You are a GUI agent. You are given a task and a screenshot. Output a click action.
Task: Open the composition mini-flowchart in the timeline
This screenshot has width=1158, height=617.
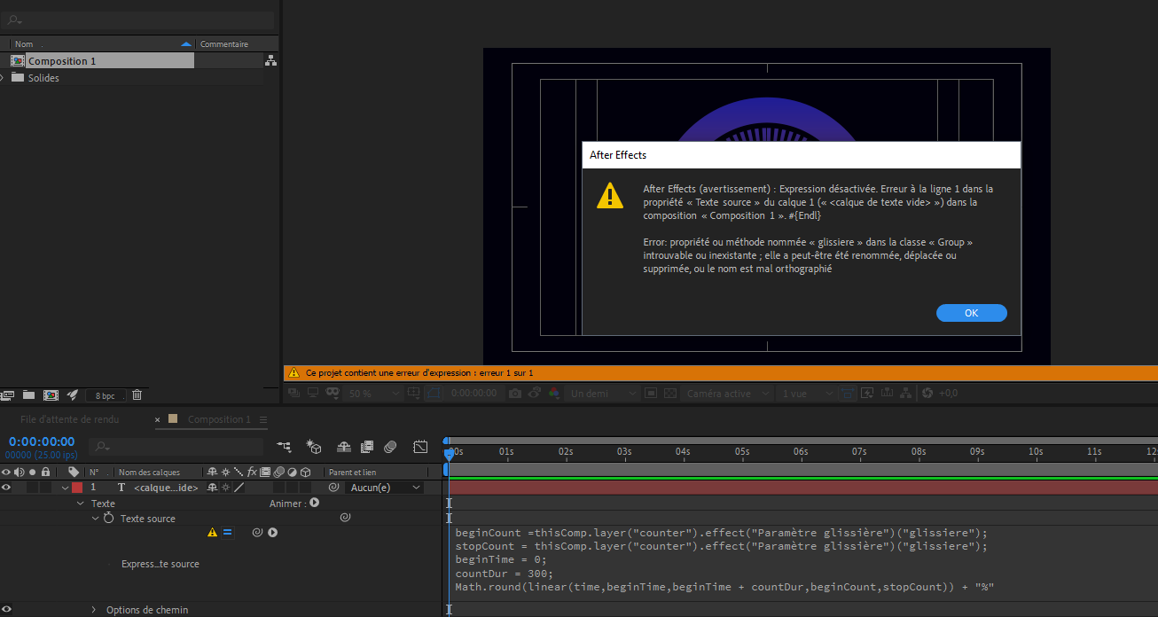pos(284,447)
